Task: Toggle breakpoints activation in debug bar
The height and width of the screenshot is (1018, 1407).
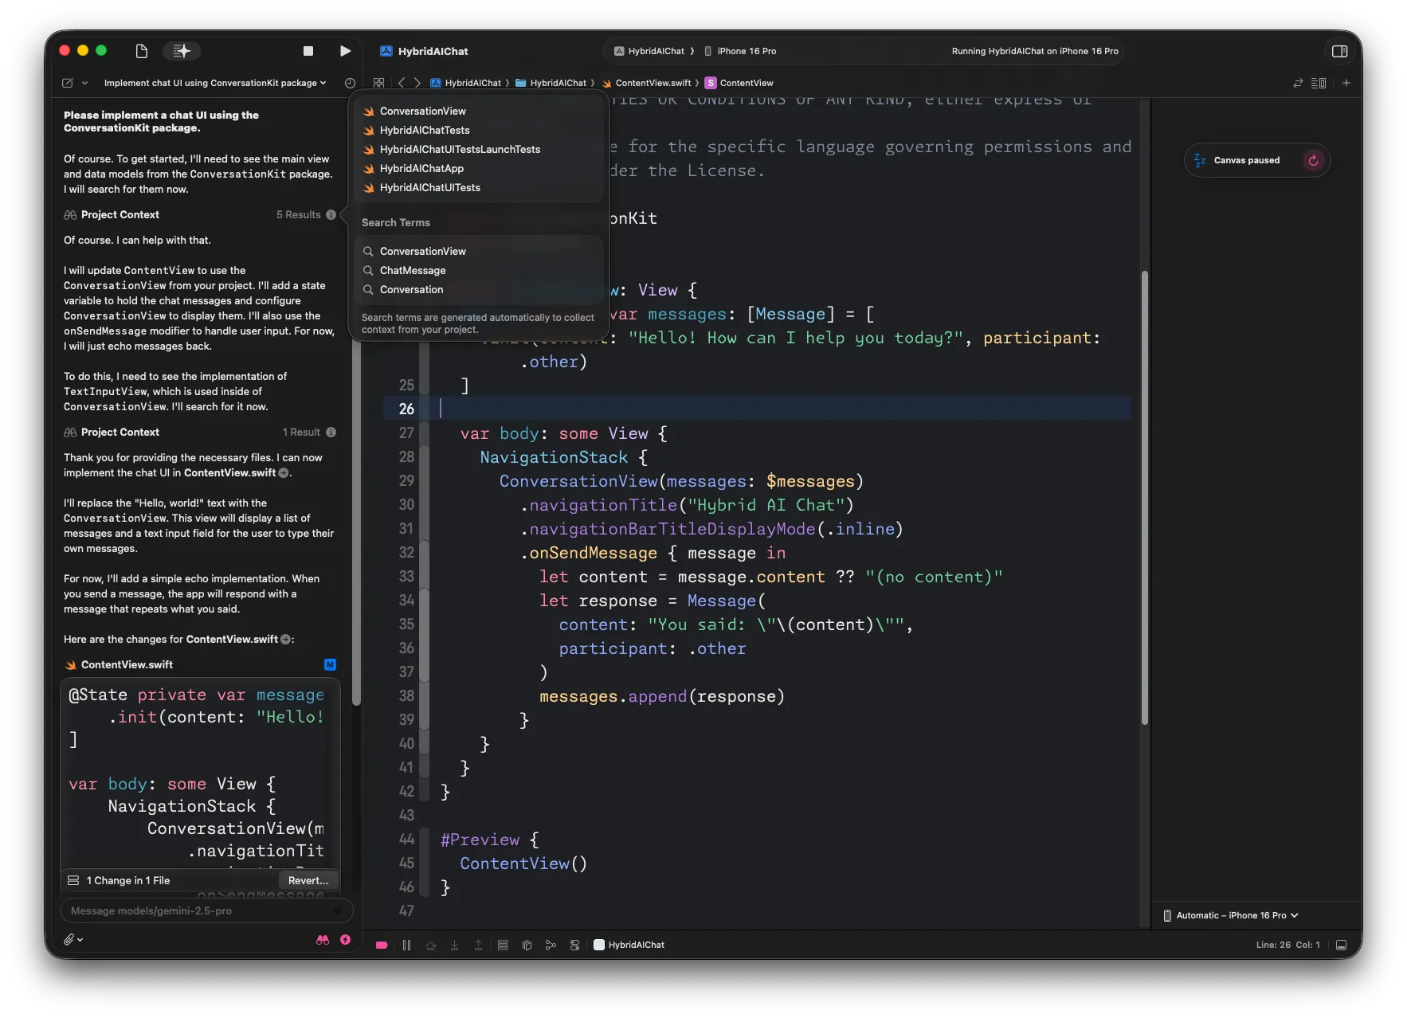Action: click(382, 945)
